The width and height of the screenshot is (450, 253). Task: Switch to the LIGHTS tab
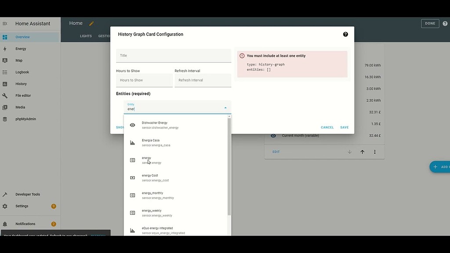[x=86, y=36]
